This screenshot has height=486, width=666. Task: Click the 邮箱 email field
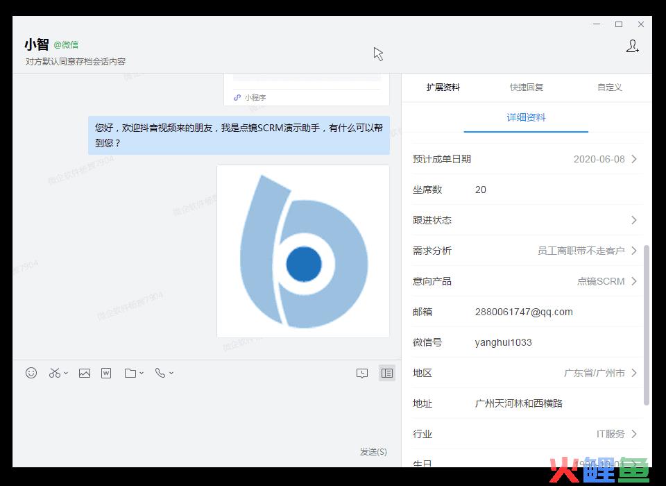tap(524, 312)
